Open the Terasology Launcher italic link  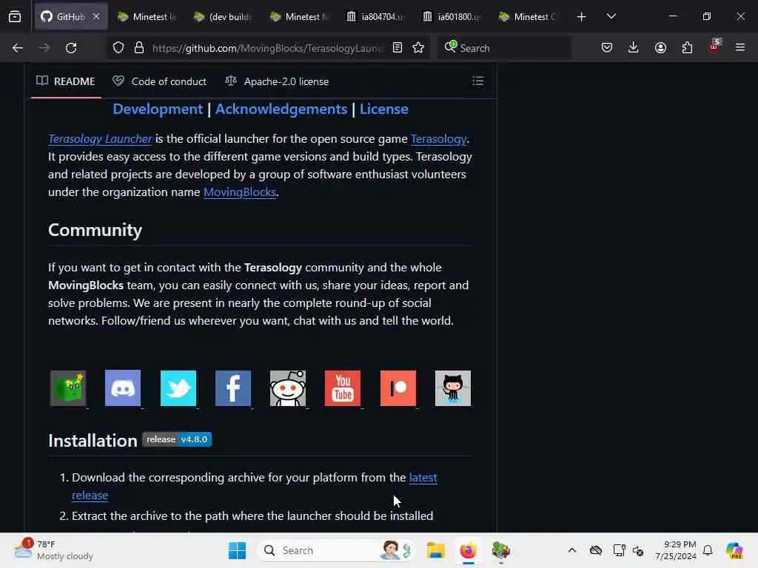point(100,139)
